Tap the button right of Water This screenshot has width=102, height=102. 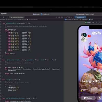[x=99, y=98]
